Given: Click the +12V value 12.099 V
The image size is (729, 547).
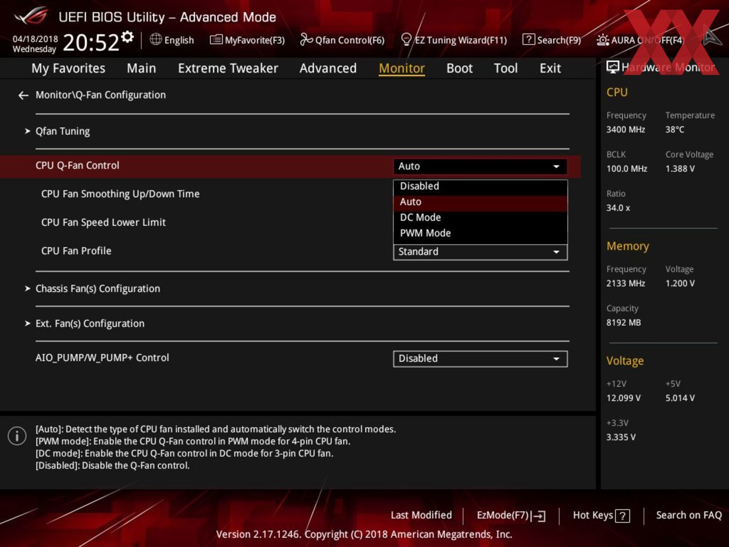Looking at the screenshot, I should tap(623, 398).
